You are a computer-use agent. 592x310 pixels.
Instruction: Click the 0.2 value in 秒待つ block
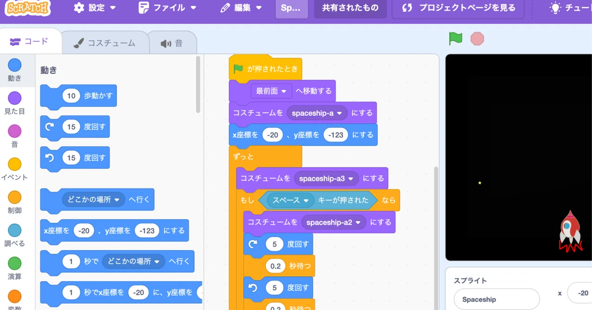(x=276, y=266)
